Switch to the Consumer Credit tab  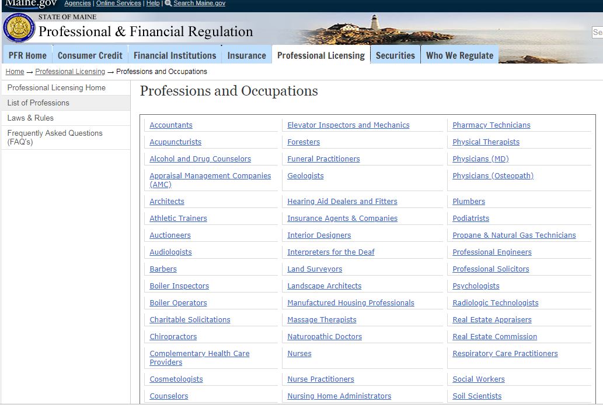point(90,55)
